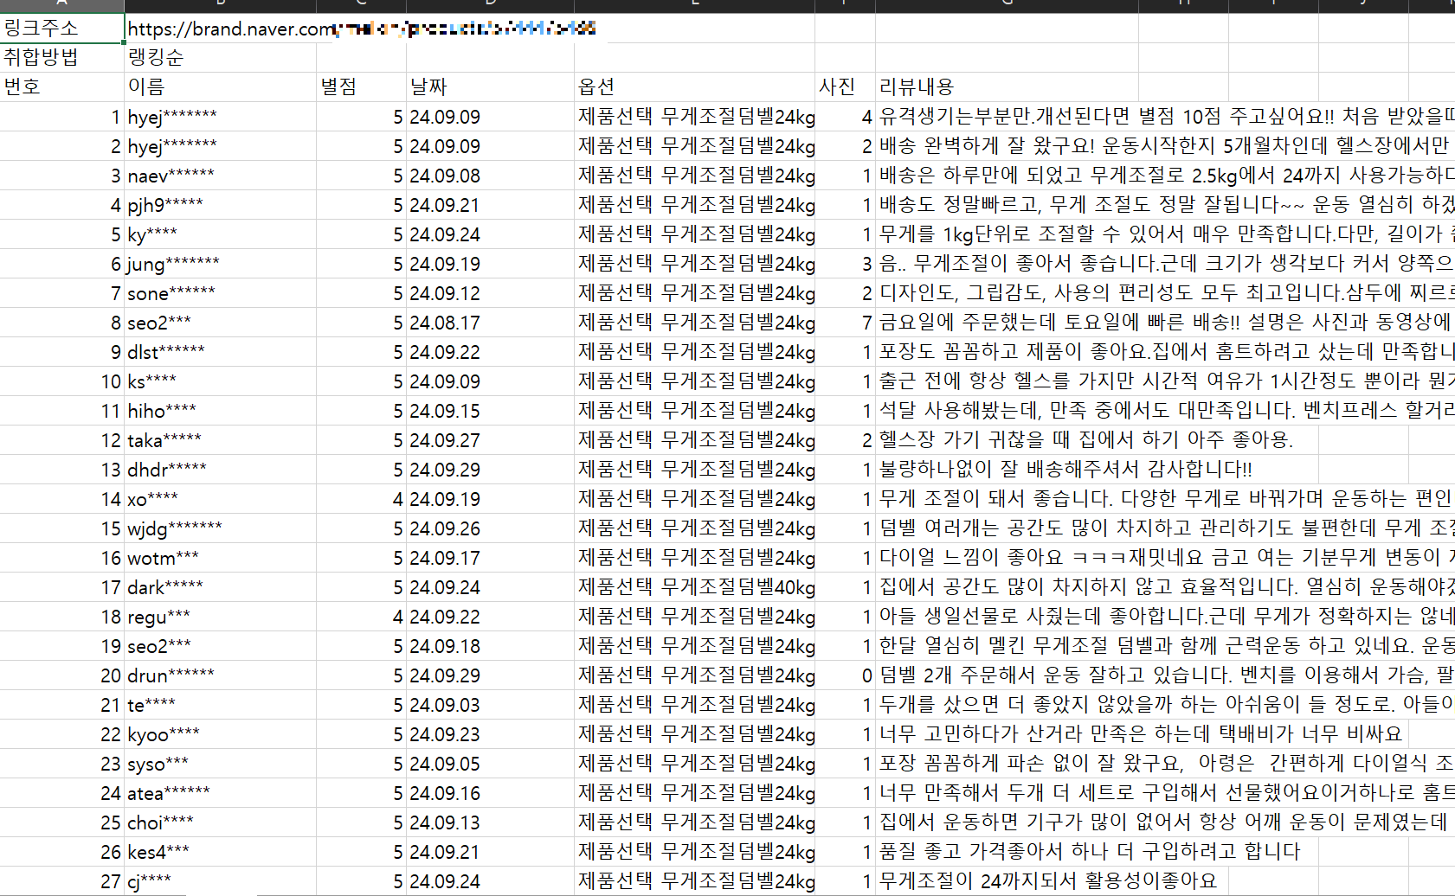The height and width of the screenshot is (896, 1455).
Task: Select the name cell 'kes4***'
Action: [221, 852]
